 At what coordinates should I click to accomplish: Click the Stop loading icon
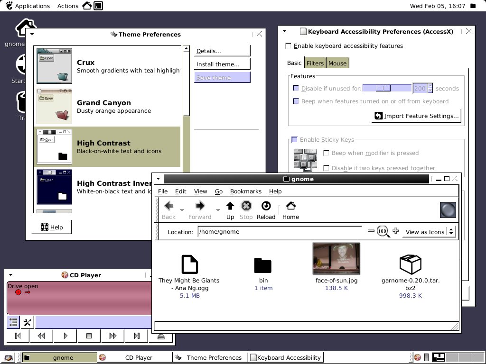[246, 206]
